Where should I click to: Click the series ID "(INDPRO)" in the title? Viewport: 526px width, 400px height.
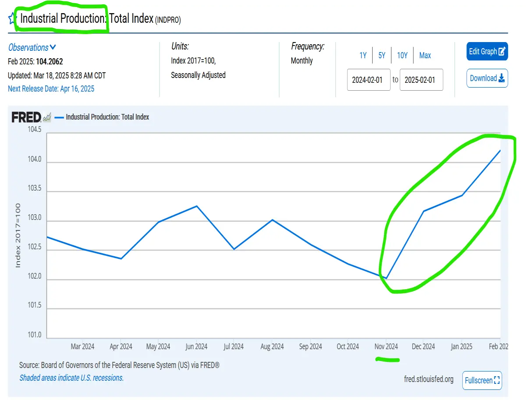coord(168,20)
